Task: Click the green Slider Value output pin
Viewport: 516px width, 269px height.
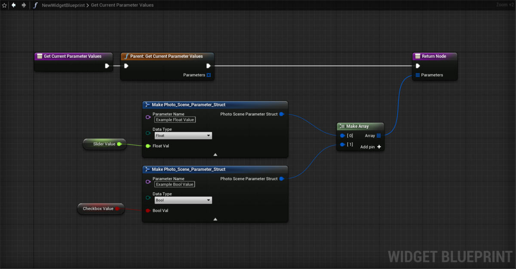Action: 120,144
